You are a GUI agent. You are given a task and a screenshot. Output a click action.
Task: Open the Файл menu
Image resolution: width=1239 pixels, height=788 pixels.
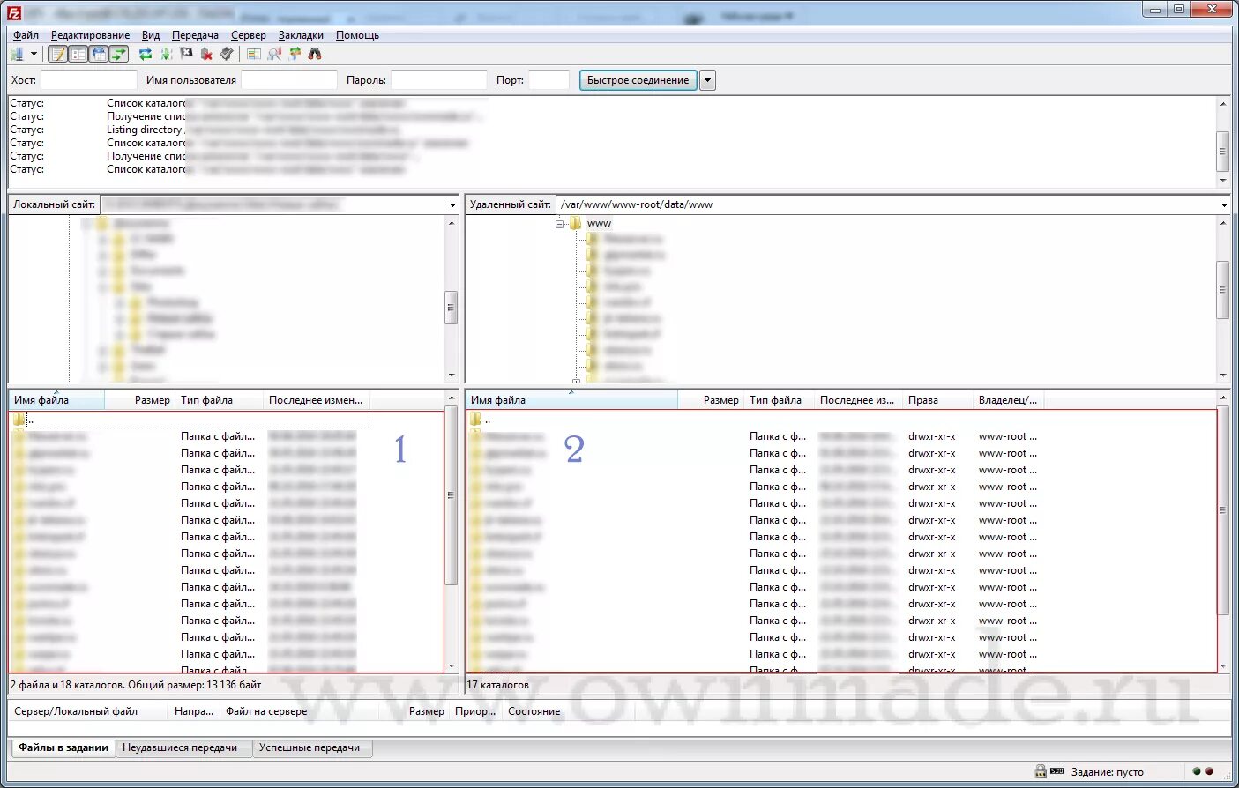(x=26, y=35)
